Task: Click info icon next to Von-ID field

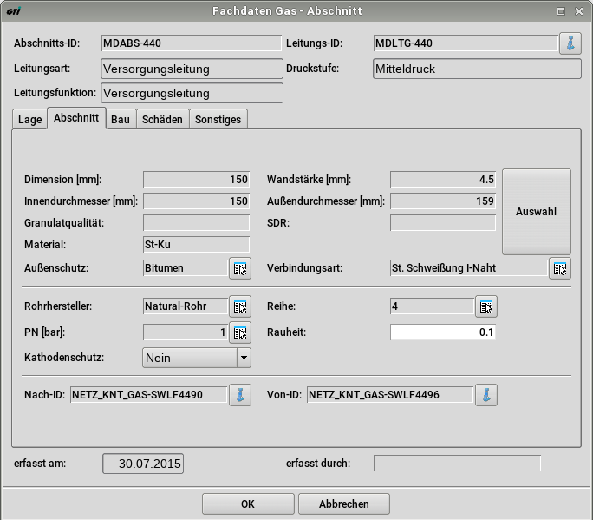Action: 487,395
